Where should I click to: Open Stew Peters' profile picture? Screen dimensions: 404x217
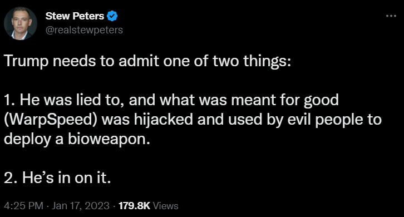pos(21,23)
